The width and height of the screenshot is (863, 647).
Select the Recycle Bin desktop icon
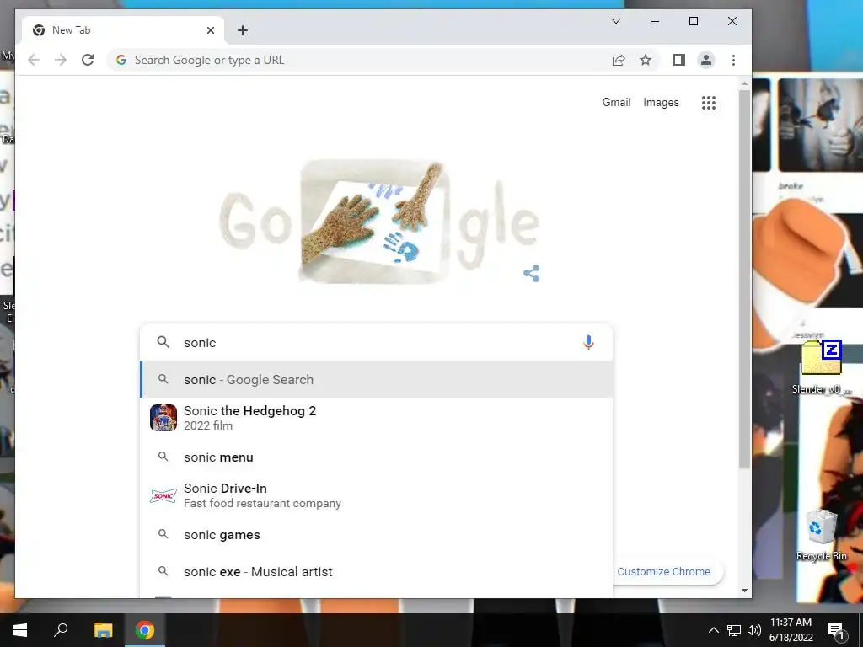822,535
